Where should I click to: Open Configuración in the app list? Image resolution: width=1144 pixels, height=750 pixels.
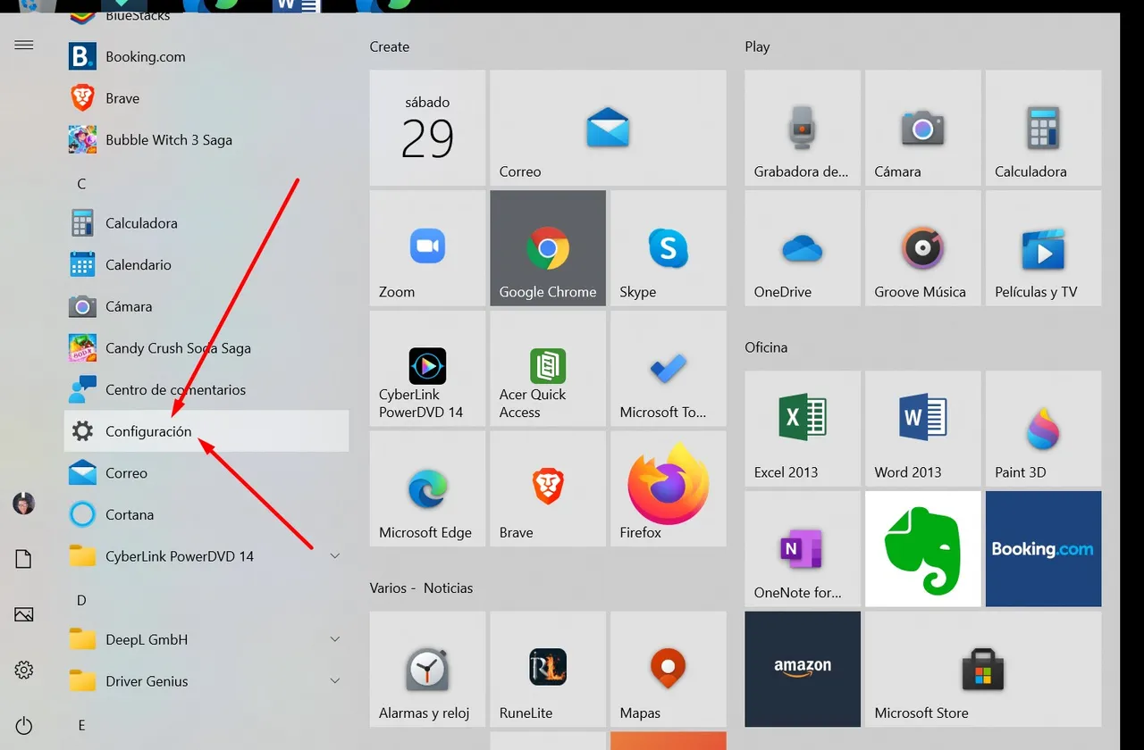pyautogui.click(x=206, y=431)
